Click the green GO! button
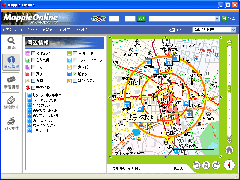The image size is (240, 180). coord(141,19)
